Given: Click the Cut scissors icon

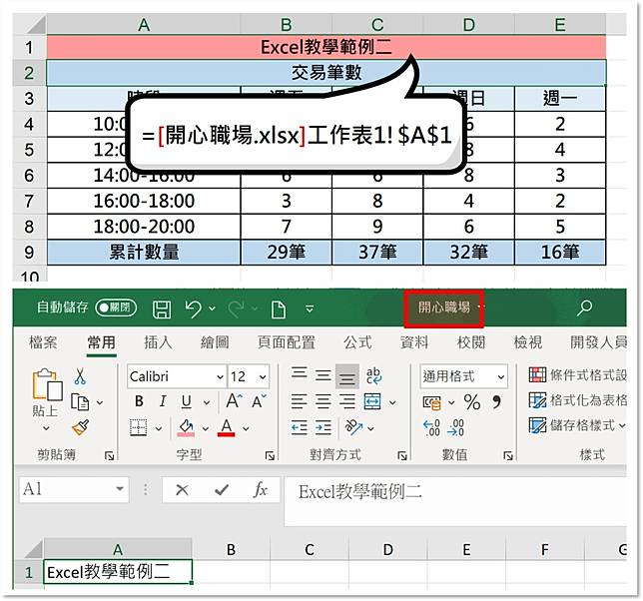Looking at the screenshot, I should click(x=80, y=376).
